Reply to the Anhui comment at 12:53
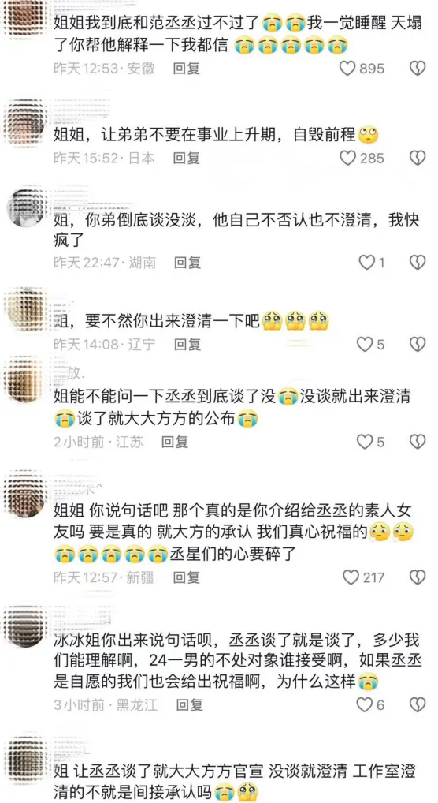 187,68
